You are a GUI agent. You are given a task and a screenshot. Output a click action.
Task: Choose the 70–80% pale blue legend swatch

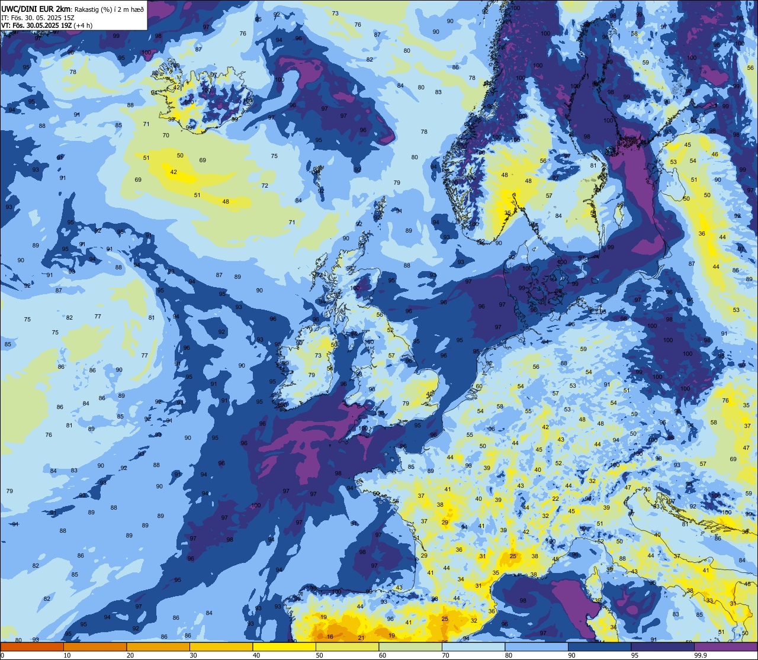pos(473,646)
